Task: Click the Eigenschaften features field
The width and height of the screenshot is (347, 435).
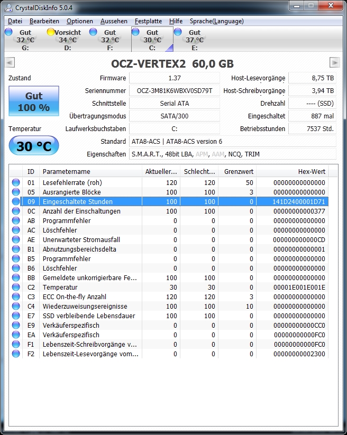Action: click(233, 154)
